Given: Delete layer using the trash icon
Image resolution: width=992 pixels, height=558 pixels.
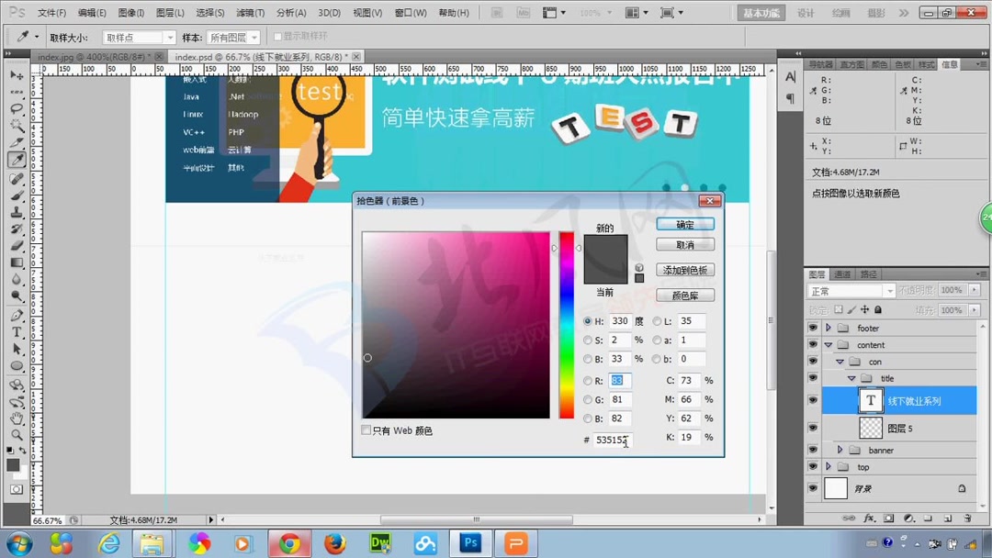Looking at the screenshot, I should [967, 518].
